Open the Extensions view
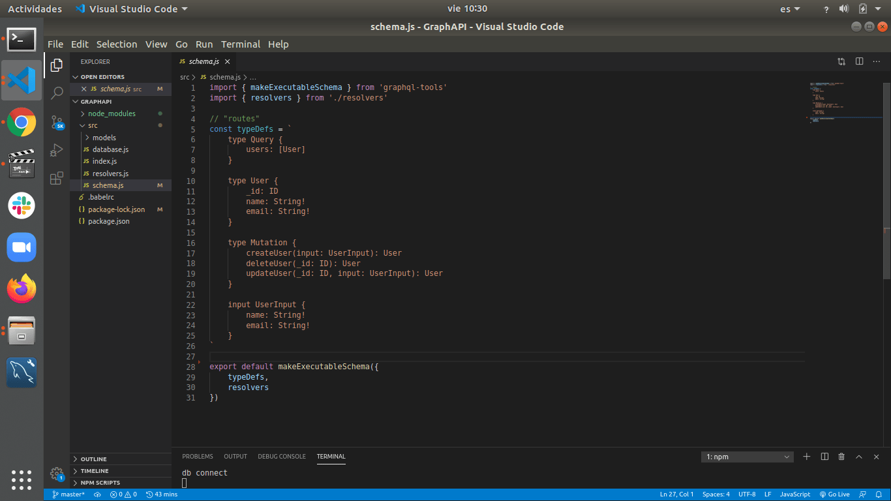 57,178
